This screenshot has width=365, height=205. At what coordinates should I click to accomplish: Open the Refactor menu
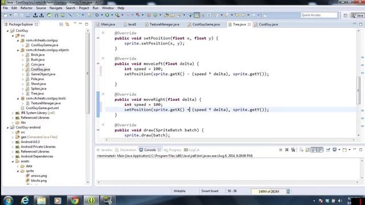click(x=26, y=8)
